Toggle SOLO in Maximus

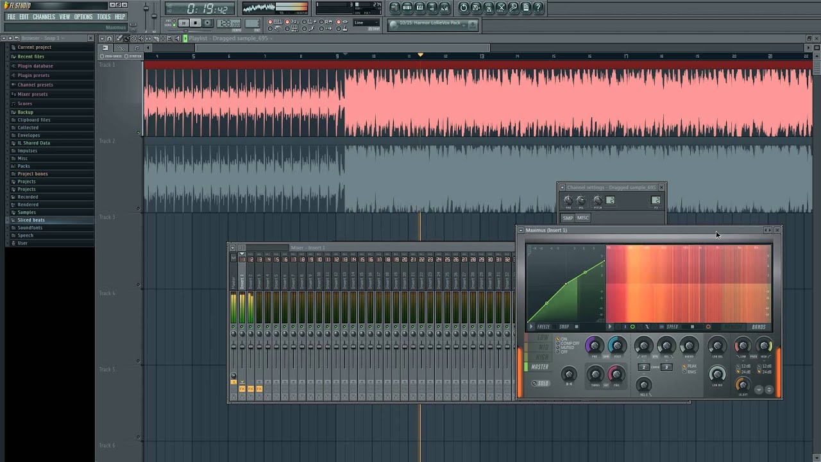point(541,383)
